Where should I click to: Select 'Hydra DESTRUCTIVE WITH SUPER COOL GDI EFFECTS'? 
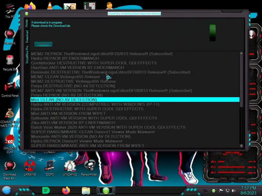coord(135,109)
